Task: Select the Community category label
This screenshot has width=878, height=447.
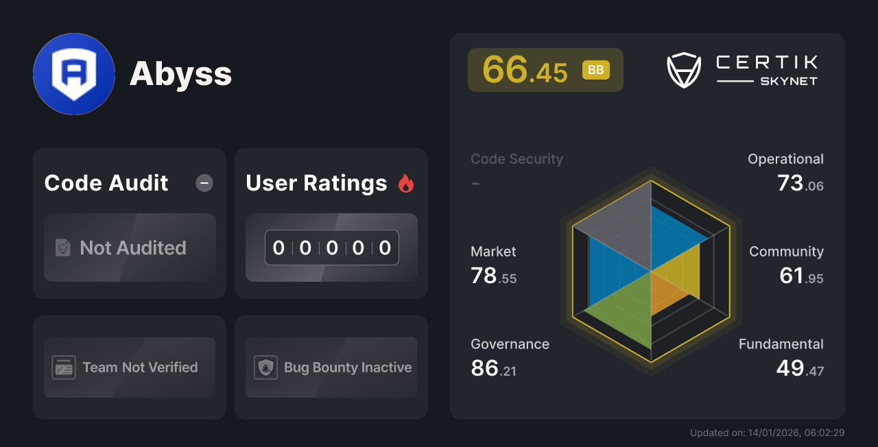Action: pyautogui.click(x=786, y=252)
